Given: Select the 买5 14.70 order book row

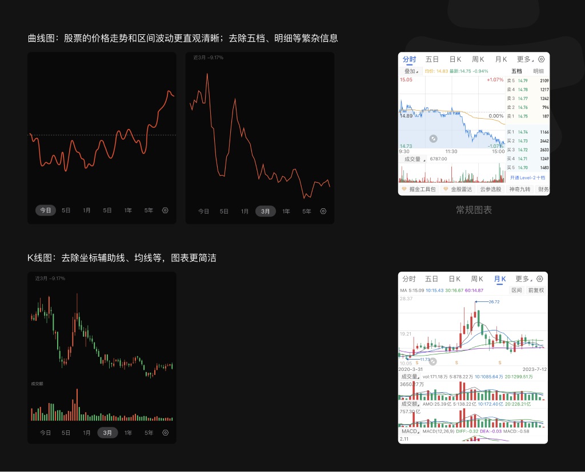Looking at the screenshot, I should click(x=527, y=168).
